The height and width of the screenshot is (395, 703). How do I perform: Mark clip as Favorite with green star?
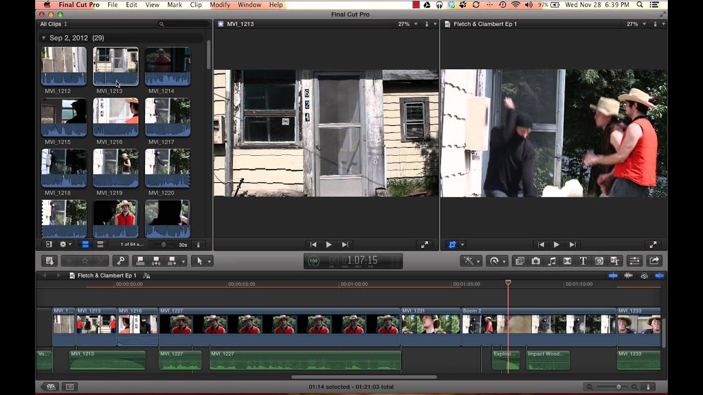coord(69,261)
